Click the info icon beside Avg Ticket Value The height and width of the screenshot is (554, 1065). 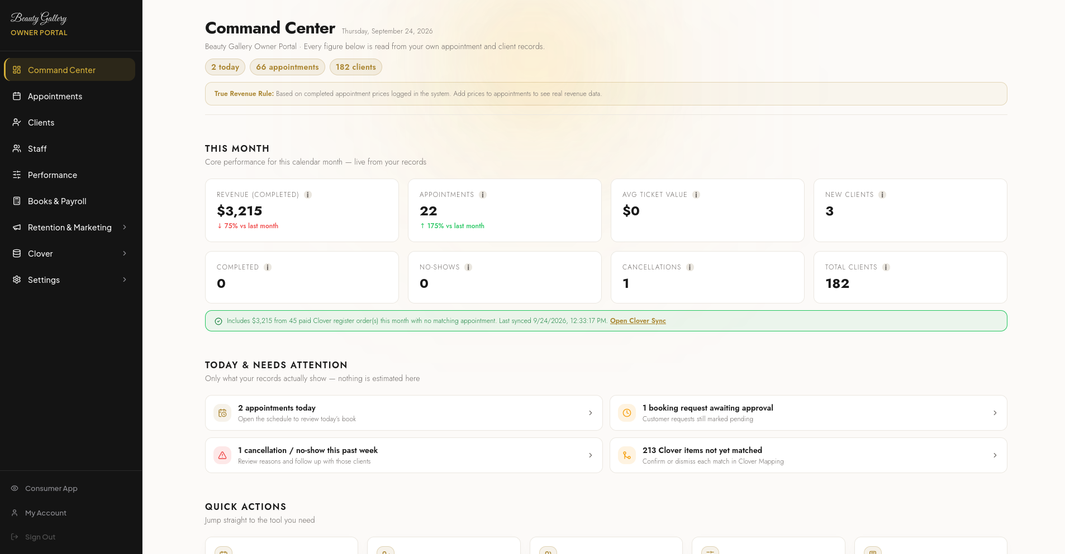(x=696, y=195)
